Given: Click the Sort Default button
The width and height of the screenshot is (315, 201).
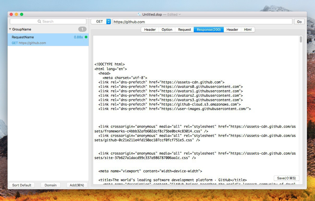Looking at the screenshot, I should [x=22, y=185].
